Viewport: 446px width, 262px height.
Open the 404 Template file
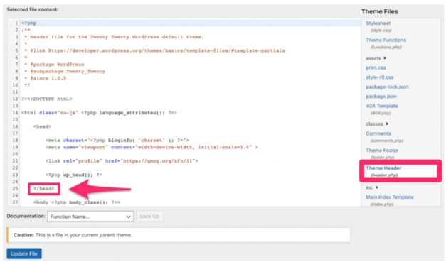(x=382, y=106)
